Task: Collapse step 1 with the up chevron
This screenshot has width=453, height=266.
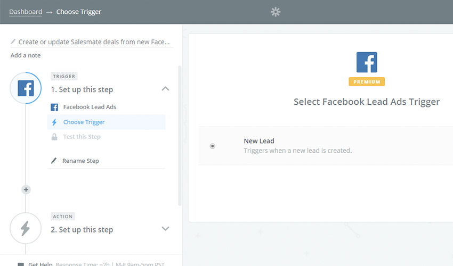Action: pyautogui.click(x=165, y=88)
